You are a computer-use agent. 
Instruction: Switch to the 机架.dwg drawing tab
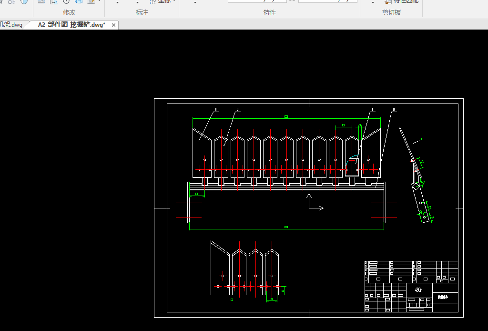11,25
